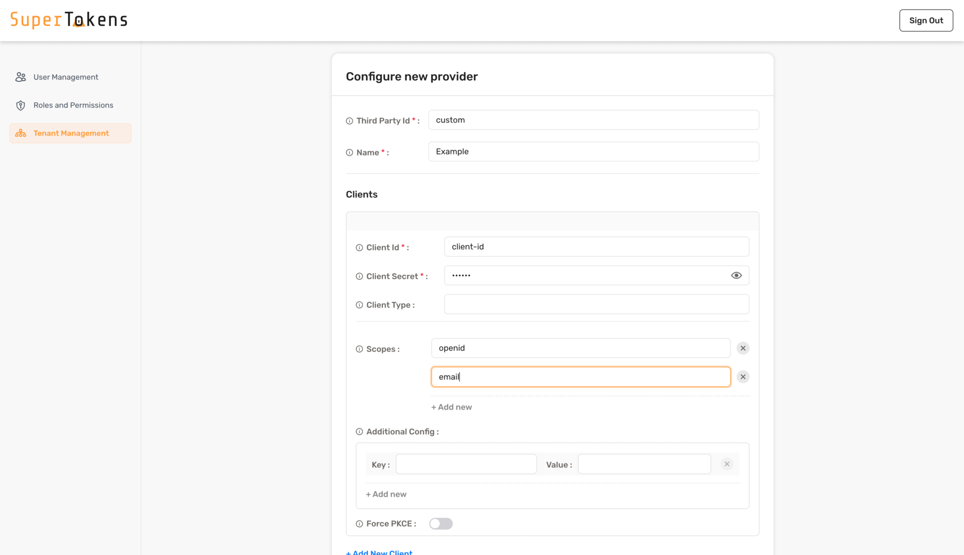The height and width of the screenshot is (555, 964).
Task: Click the SuperTokens logo
Action: pos(68,19)
